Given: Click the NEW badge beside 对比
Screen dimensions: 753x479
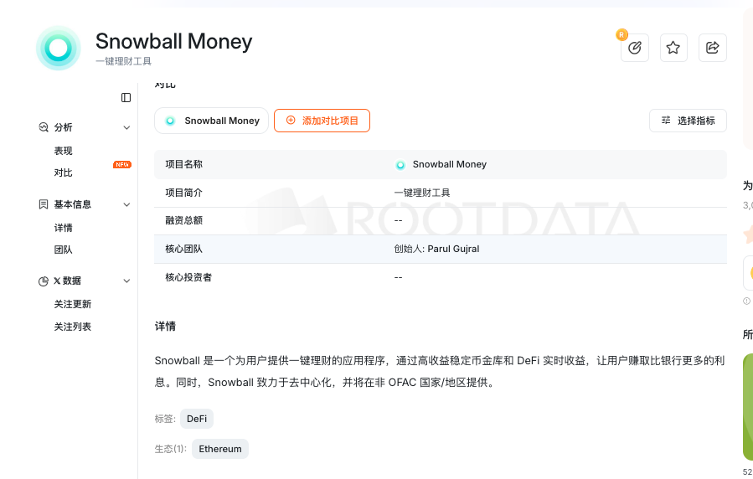Looking at the screenshot, I should coord(122,165).
